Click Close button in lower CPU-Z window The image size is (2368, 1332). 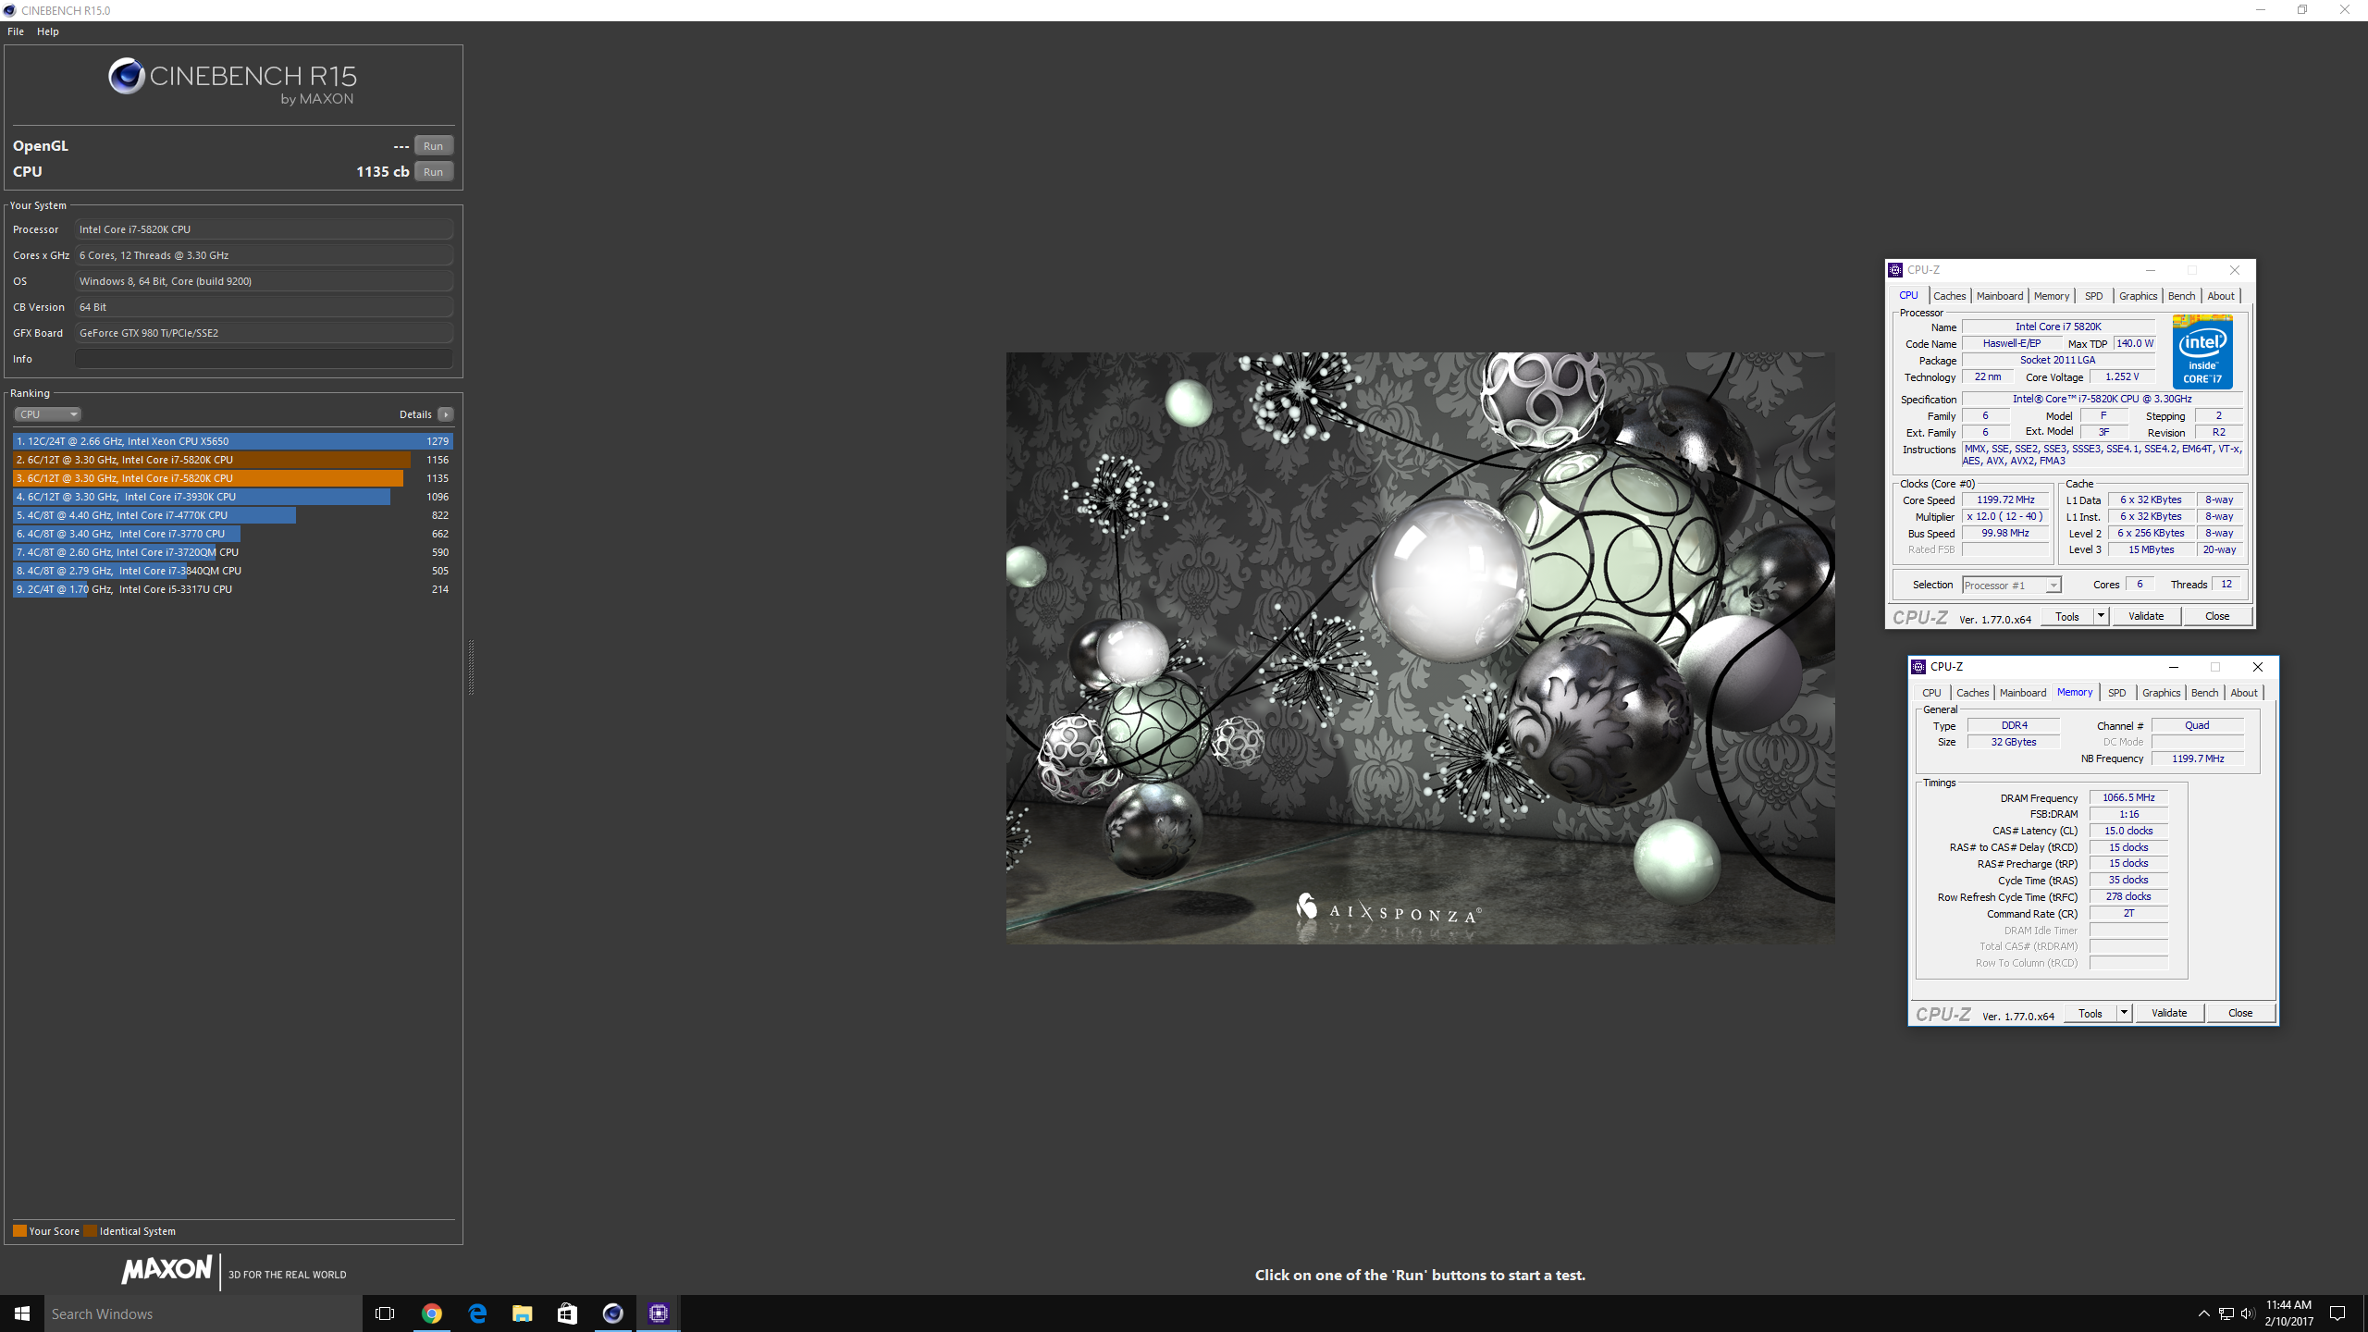[2240, 1014]
